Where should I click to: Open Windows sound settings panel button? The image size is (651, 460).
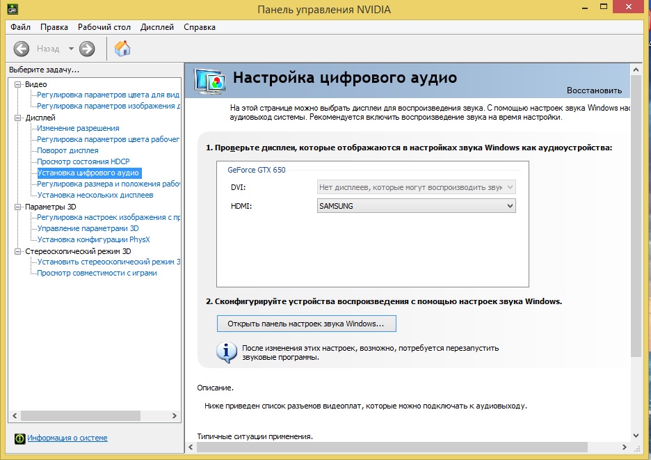click(x=307, y=324)
